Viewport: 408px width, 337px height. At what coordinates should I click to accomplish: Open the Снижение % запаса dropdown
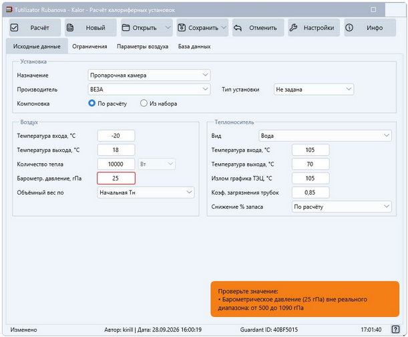coord(341,207)
